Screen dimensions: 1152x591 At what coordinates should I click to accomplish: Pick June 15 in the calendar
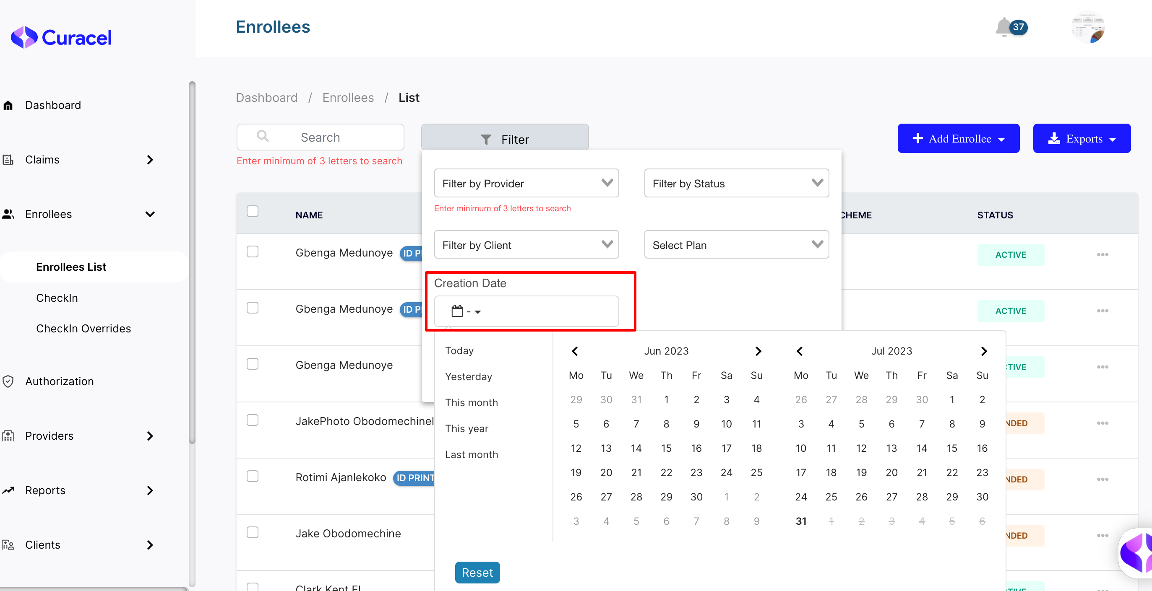[666, 448]
